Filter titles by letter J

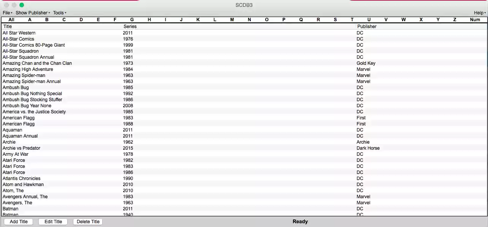click(x=181, y=20)
